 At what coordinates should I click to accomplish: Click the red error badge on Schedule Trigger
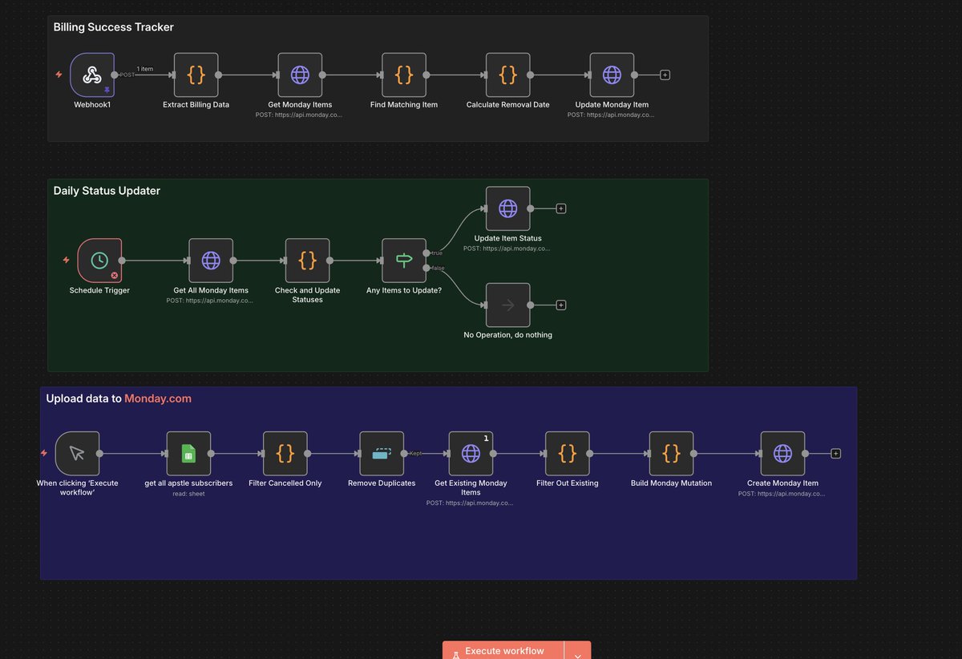[x=115, y=276]
